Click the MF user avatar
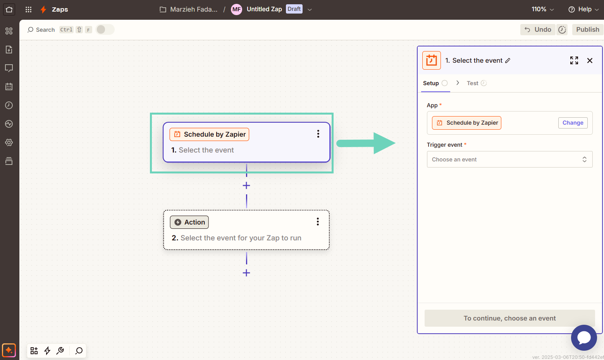The width and height of the screenshot is (604, 360). 236,9
